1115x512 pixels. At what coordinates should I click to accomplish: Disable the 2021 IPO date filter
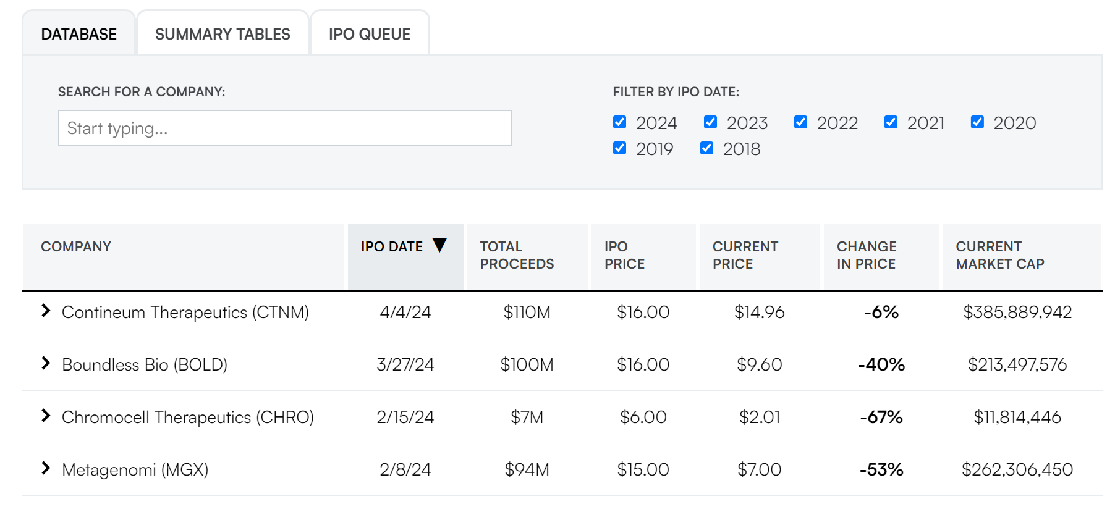pyautogui.click(x=891, y=122)
